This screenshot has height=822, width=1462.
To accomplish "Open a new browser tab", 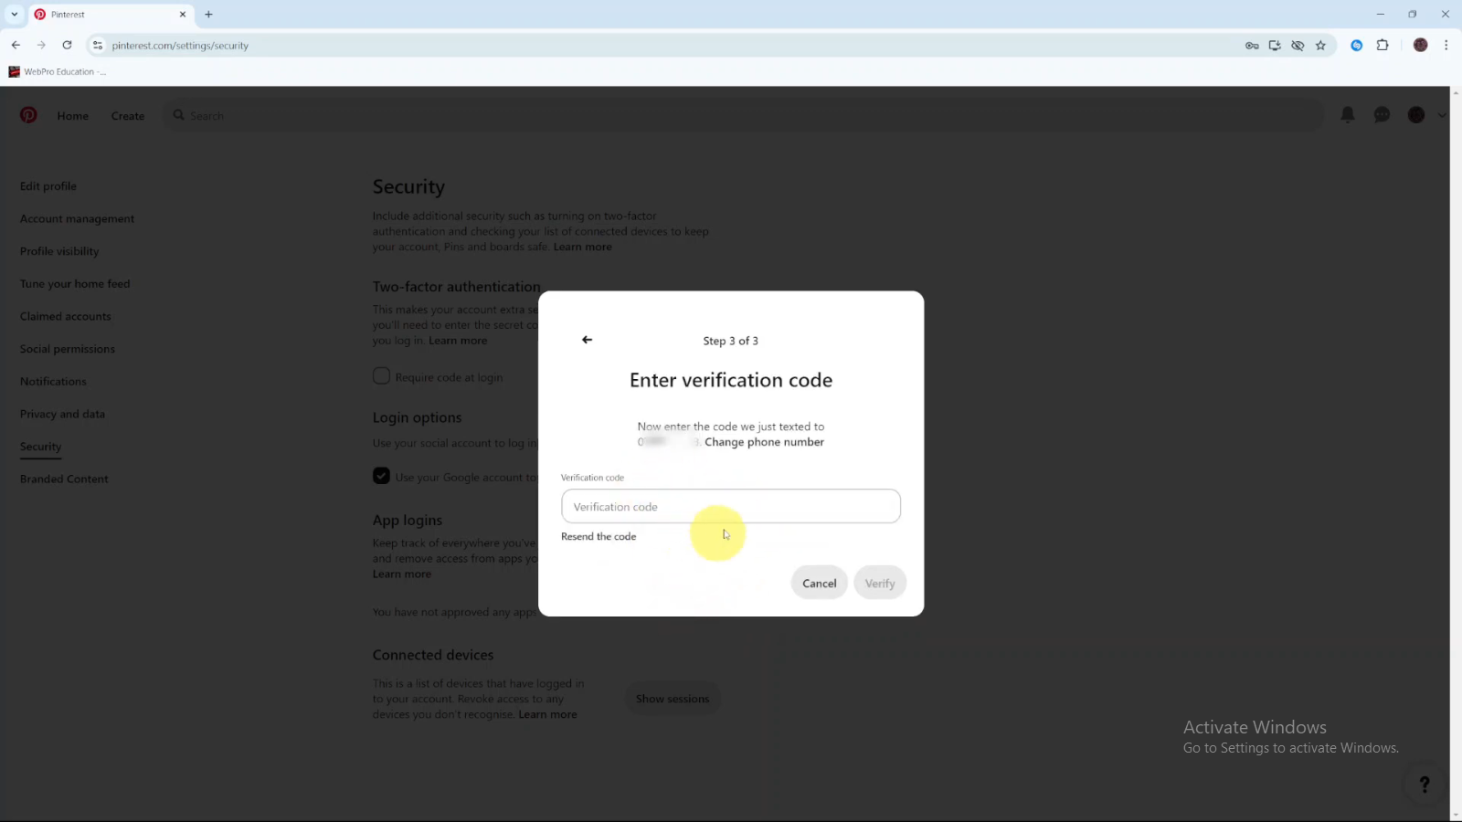I will click(x=208, y=15).
